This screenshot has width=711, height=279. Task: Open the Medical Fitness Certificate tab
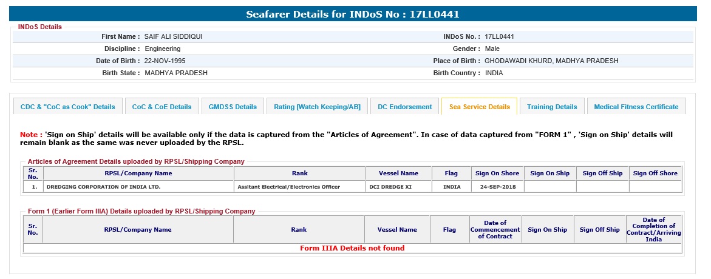[636, 107]
